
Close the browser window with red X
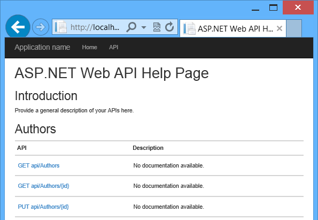tap(298, 7)
